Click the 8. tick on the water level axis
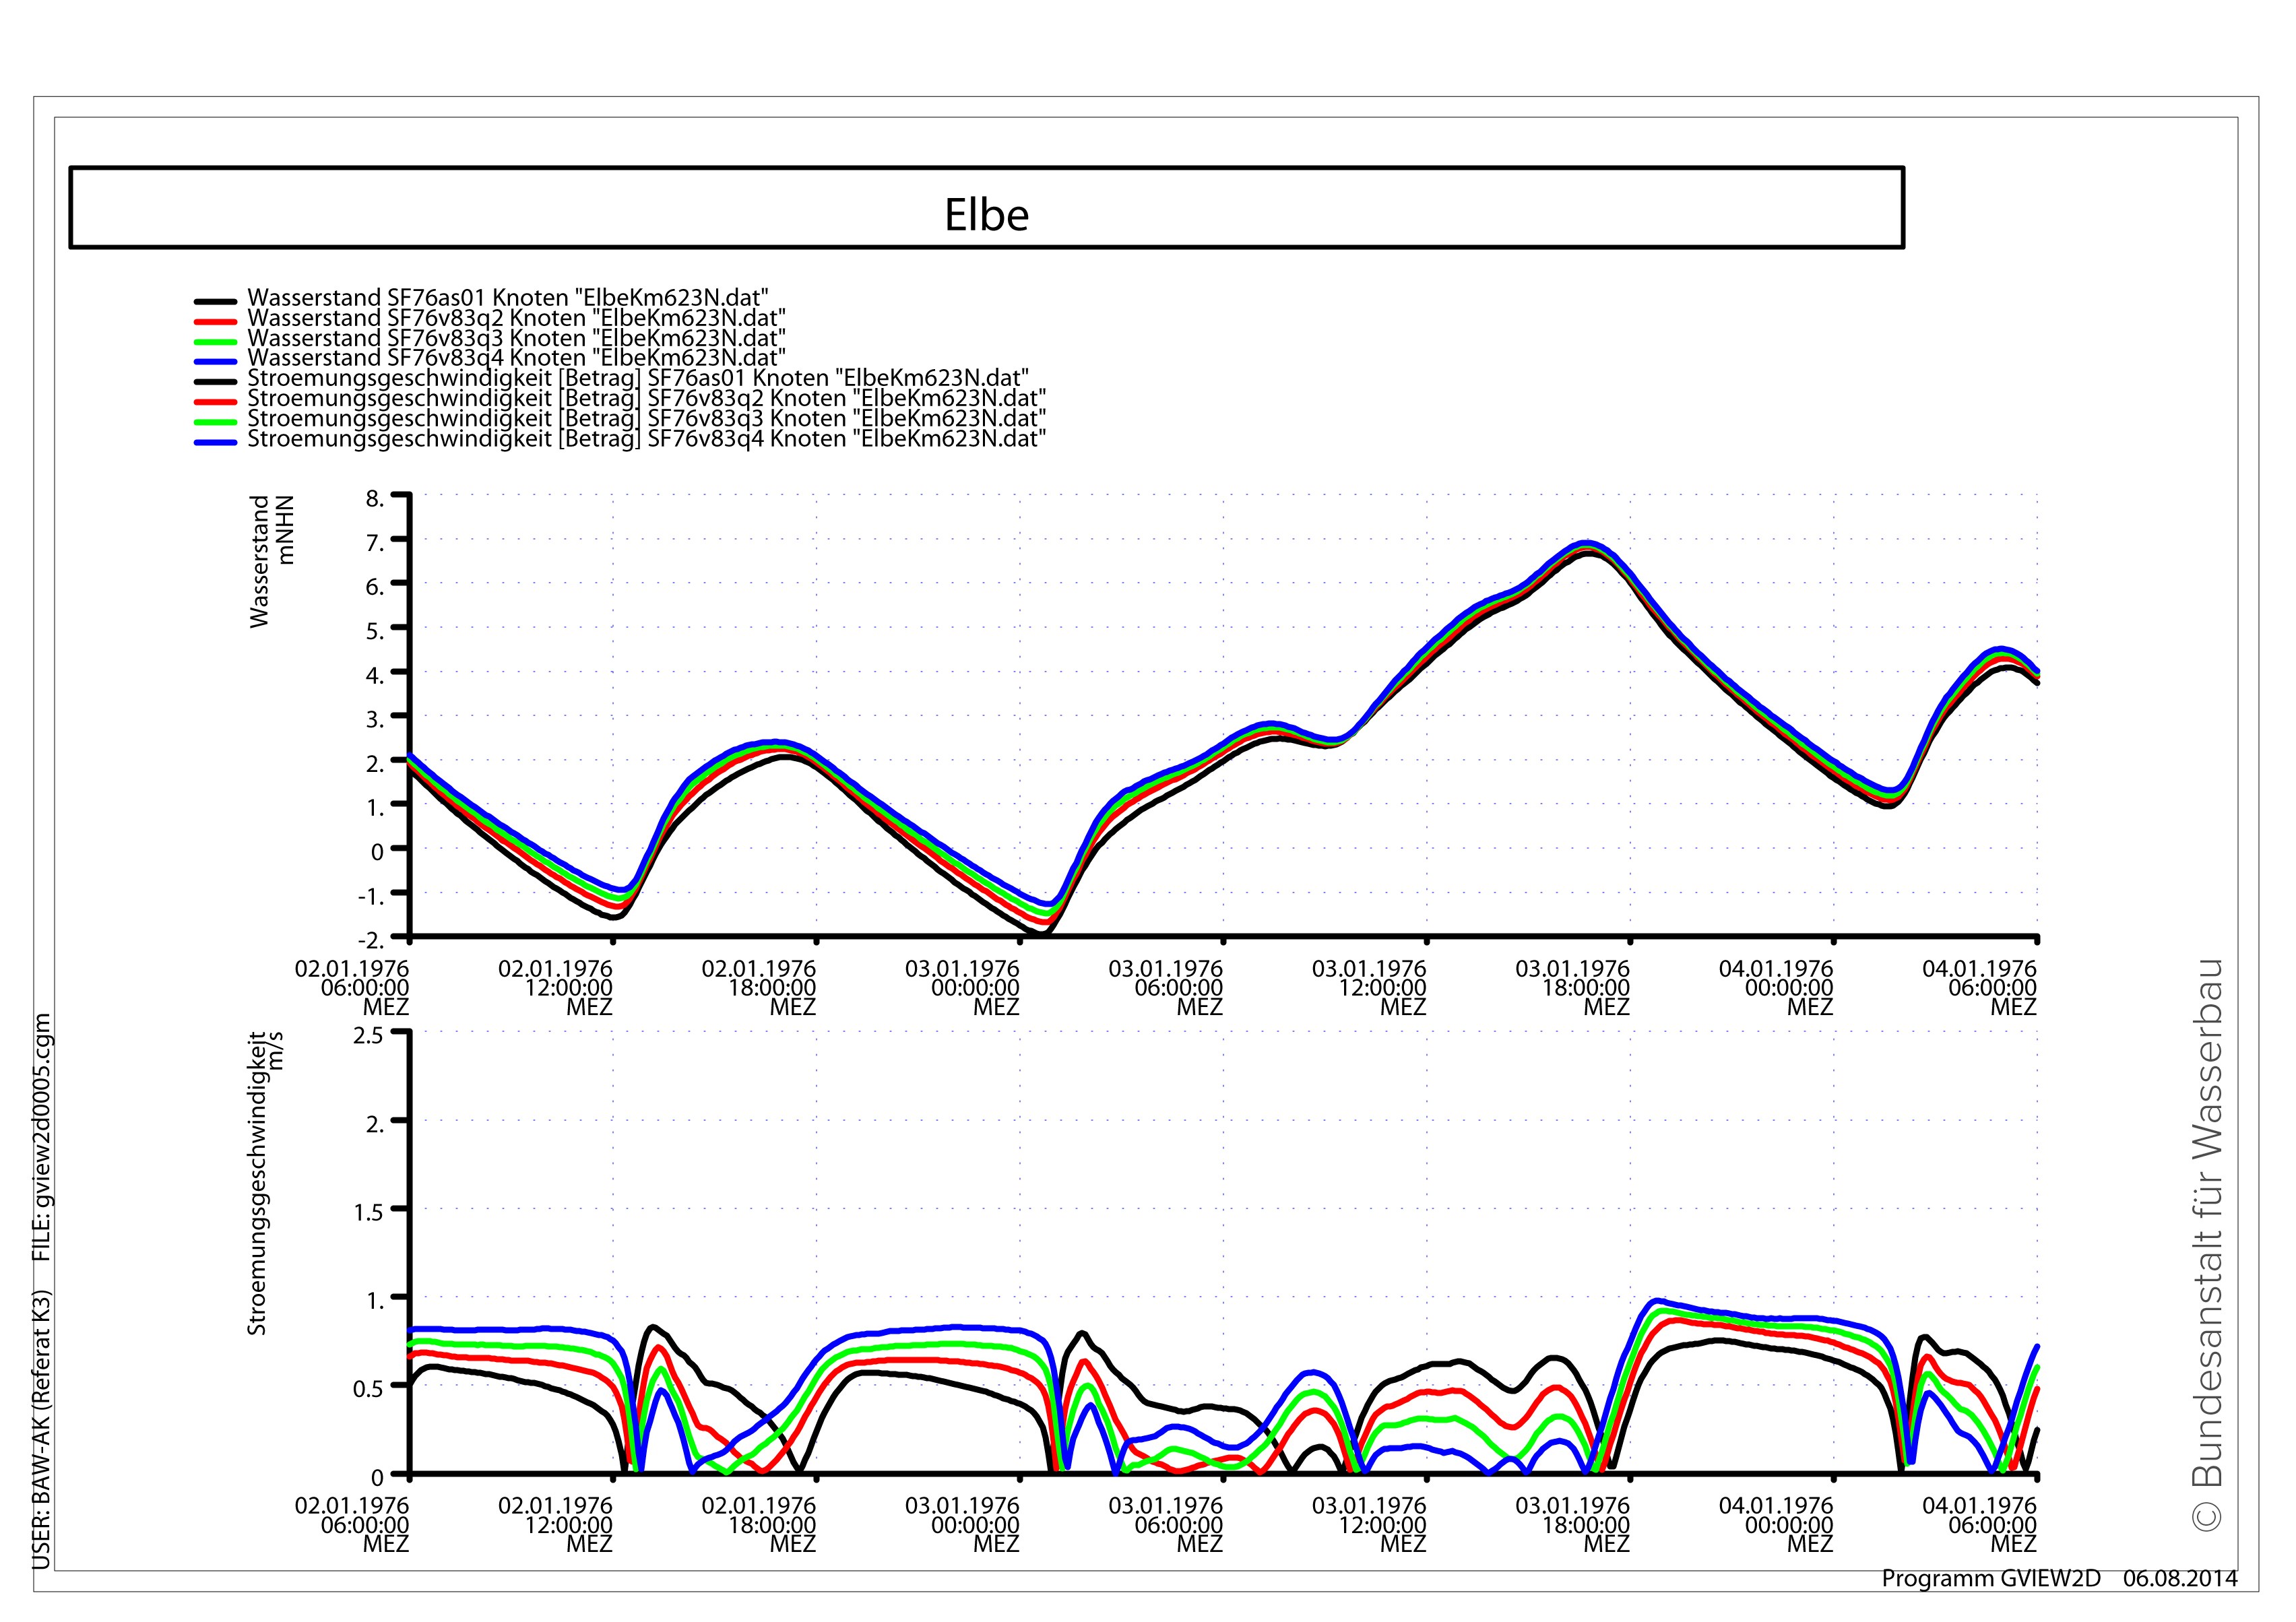 tap(374, 498)
